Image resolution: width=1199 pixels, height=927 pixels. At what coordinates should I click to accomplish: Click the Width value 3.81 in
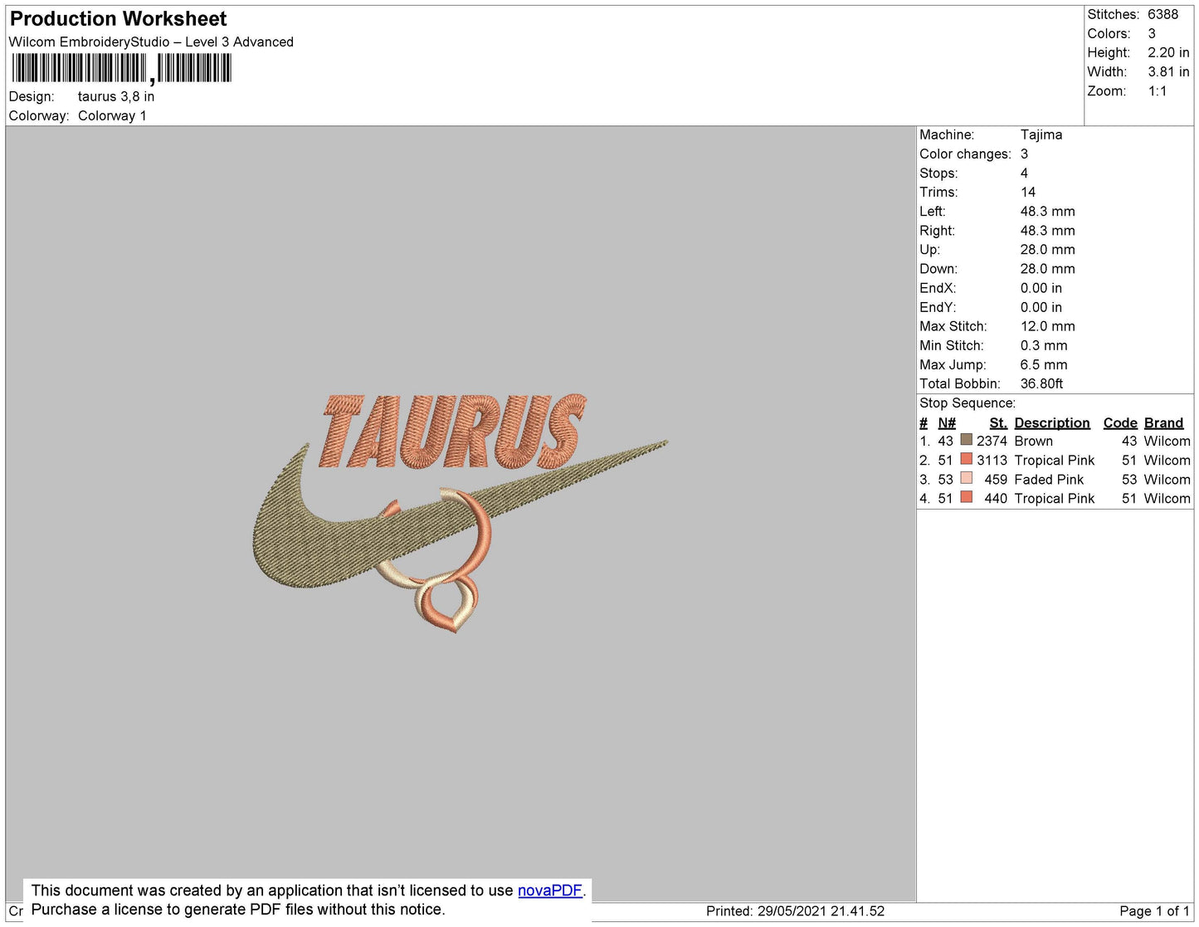click(x=1168, y=72)
